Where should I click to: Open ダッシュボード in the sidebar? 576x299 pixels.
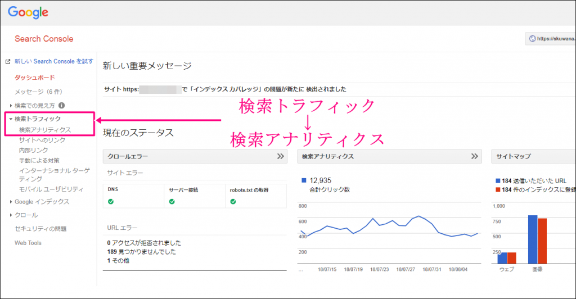pos(34,78)
